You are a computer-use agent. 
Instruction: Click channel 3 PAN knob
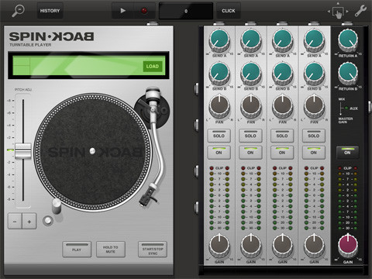click(x=283, y=106)
